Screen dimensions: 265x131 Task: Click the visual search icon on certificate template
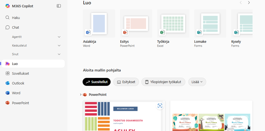[160, 106]
